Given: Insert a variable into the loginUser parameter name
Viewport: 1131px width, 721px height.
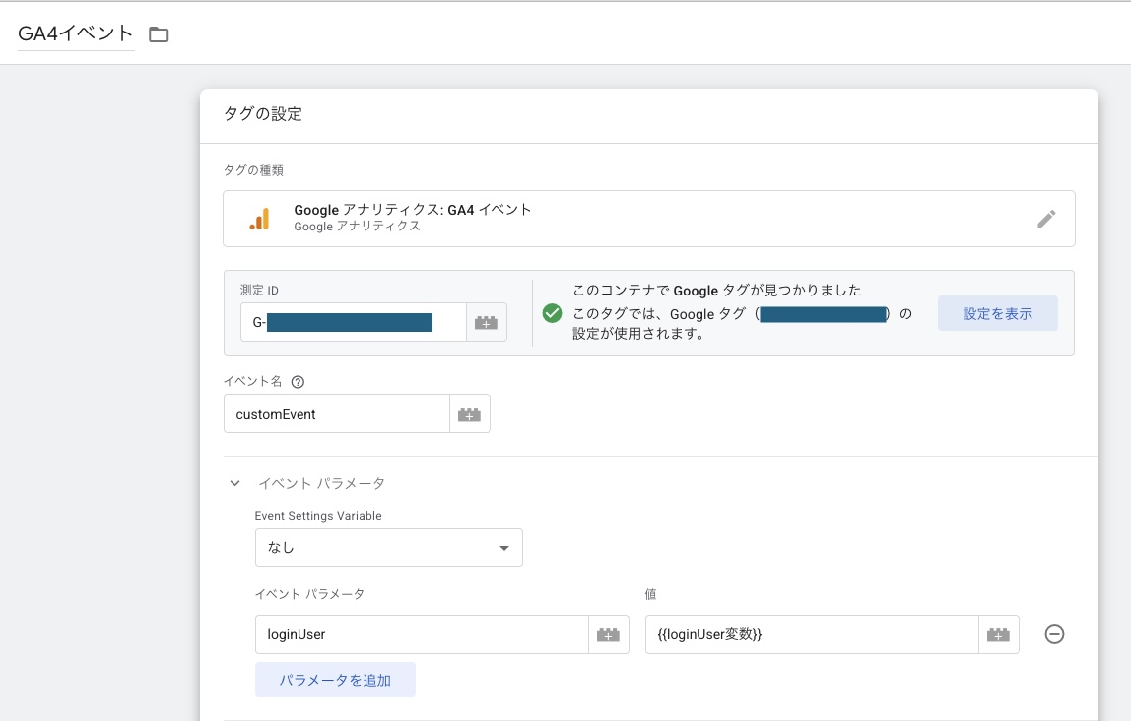Looking at the screenshot, I should (x=608, y=634).
